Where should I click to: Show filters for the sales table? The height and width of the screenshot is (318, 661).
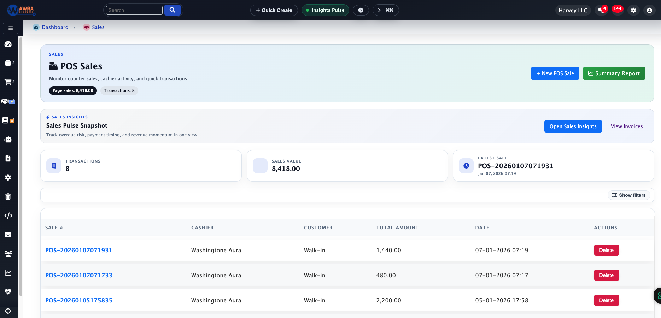tap(628, 195)
